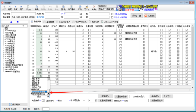196x112 pixels.
Task: Click the 查询 search button
Action: point(137,16)
